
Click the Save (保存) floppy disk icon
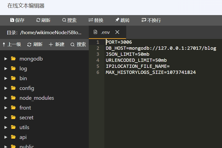12,20
